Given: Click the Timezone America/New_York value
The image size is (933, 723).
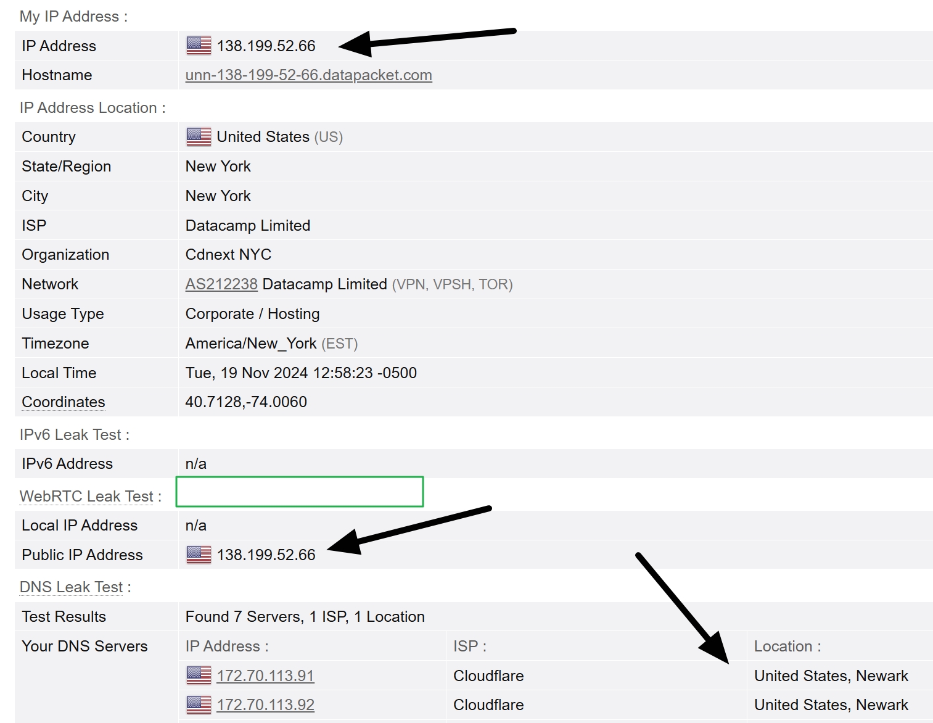Looking at the screenshot, I should (x=250, y=343).
